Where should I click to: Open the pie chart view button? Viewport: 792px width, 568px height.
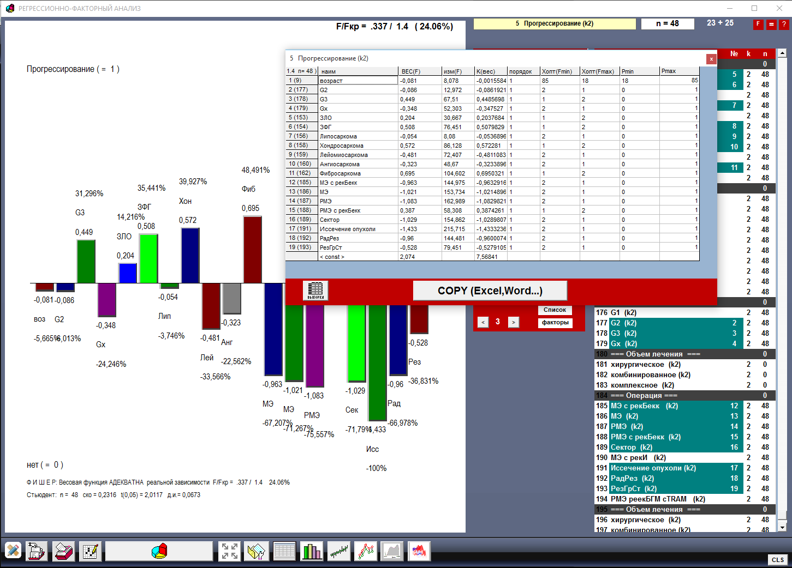(159, 551)
